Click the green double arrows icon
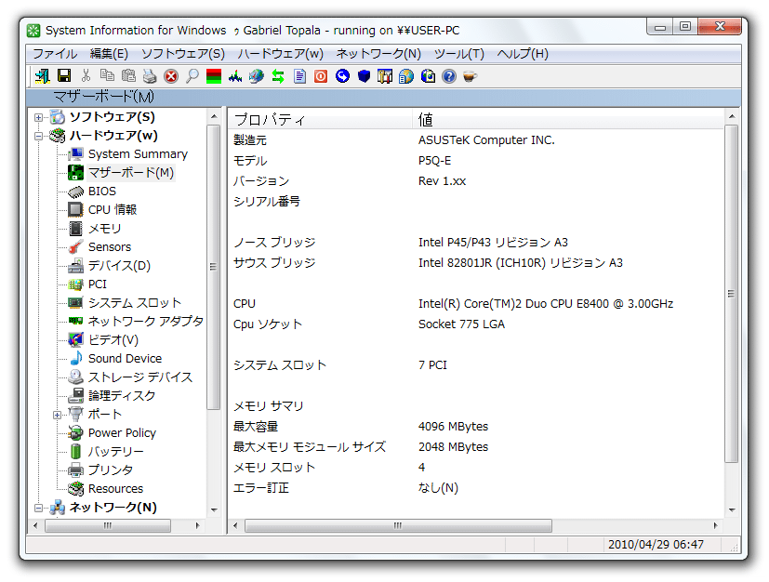 pyautogui.click(x=278, y=76)
